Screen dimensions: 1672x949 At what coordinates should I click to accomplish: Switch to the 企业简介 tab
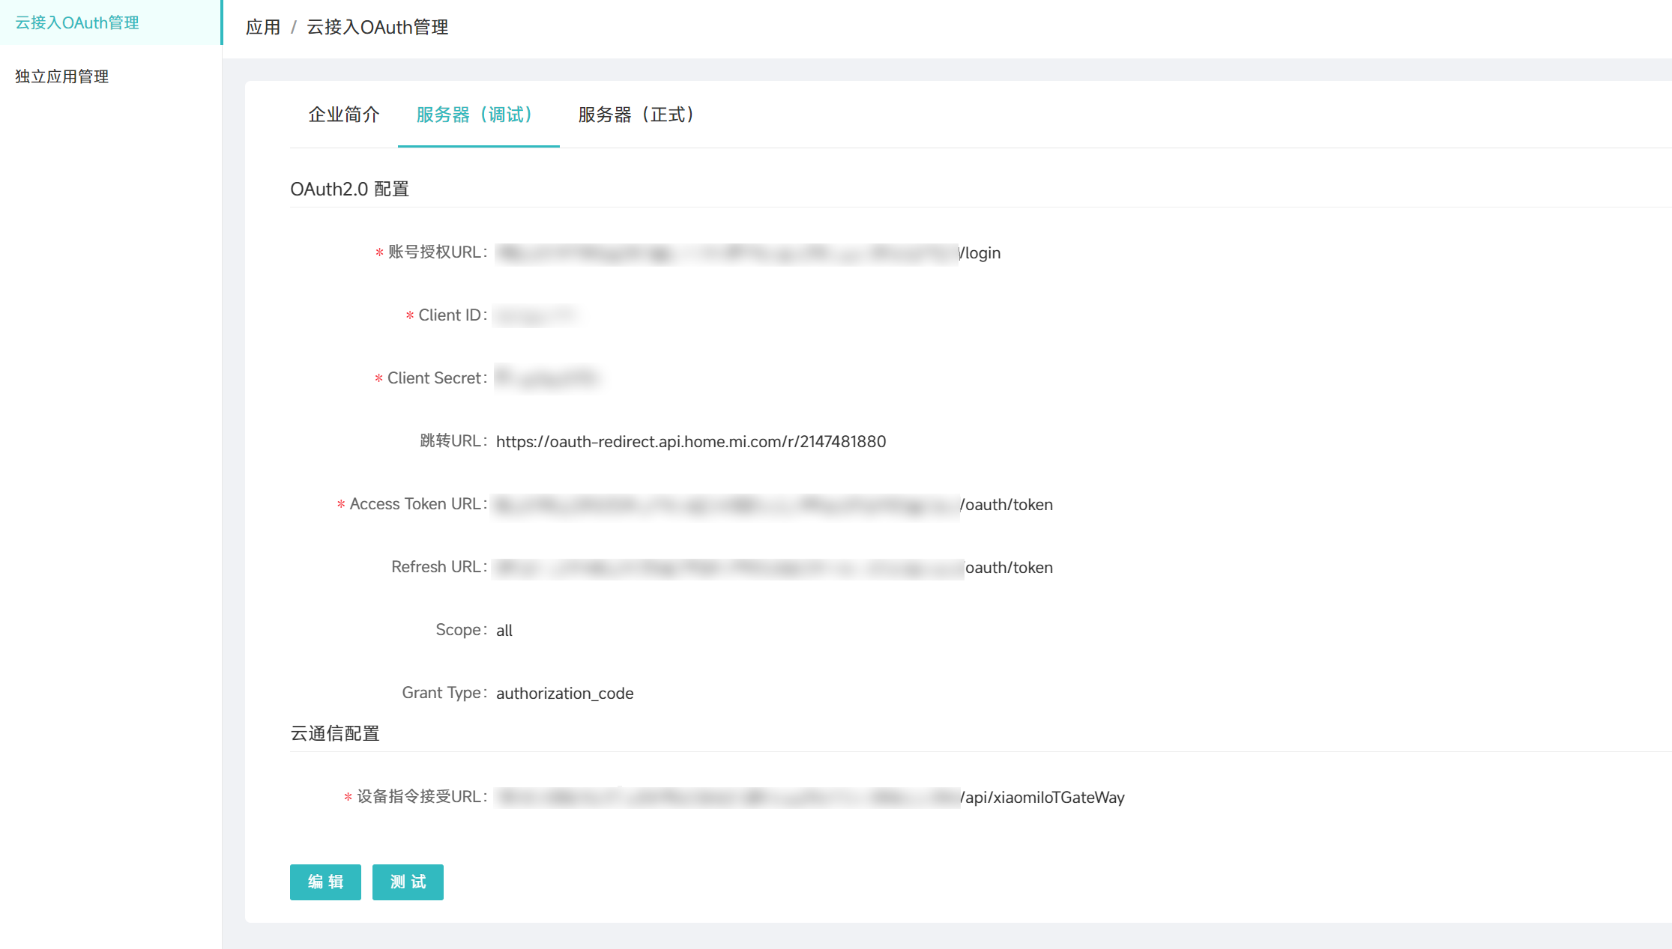click(x=344, y=115)
